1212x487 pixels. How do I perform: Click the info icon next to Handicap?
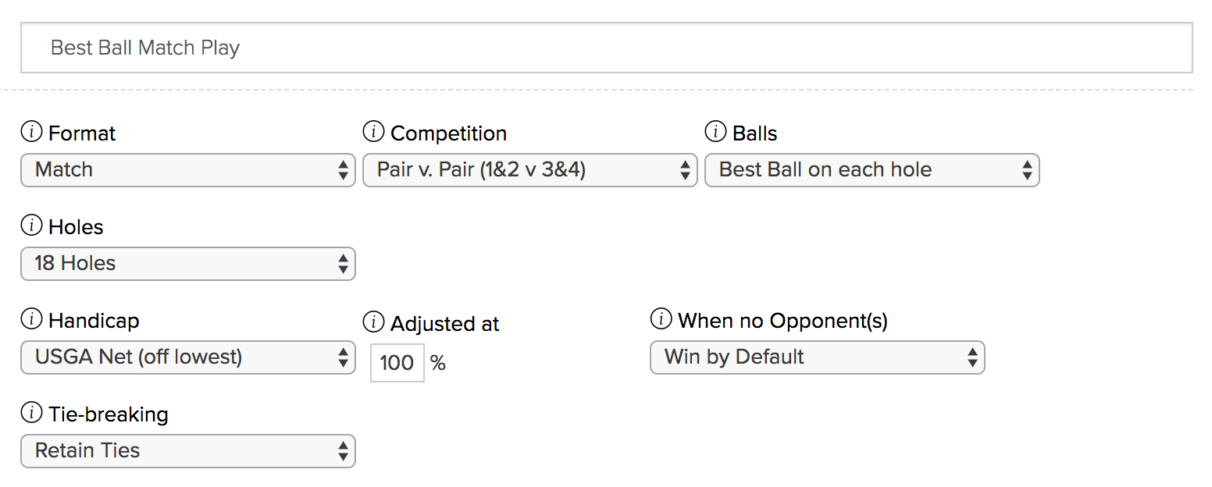(x=31, y=320)
